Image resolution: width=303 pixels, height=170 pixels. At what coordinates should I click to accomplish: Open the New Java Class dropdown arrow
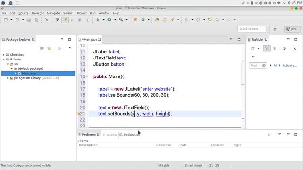(x=148, y=20)
